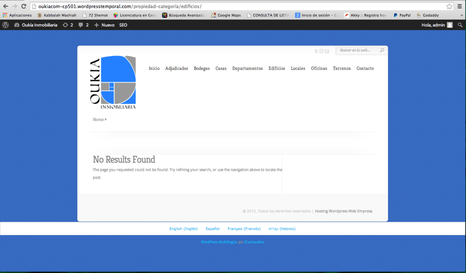Click the comments bubble icon showing 2
The height and width of the screenshot is (273, 466).
[x=83, y=25]
